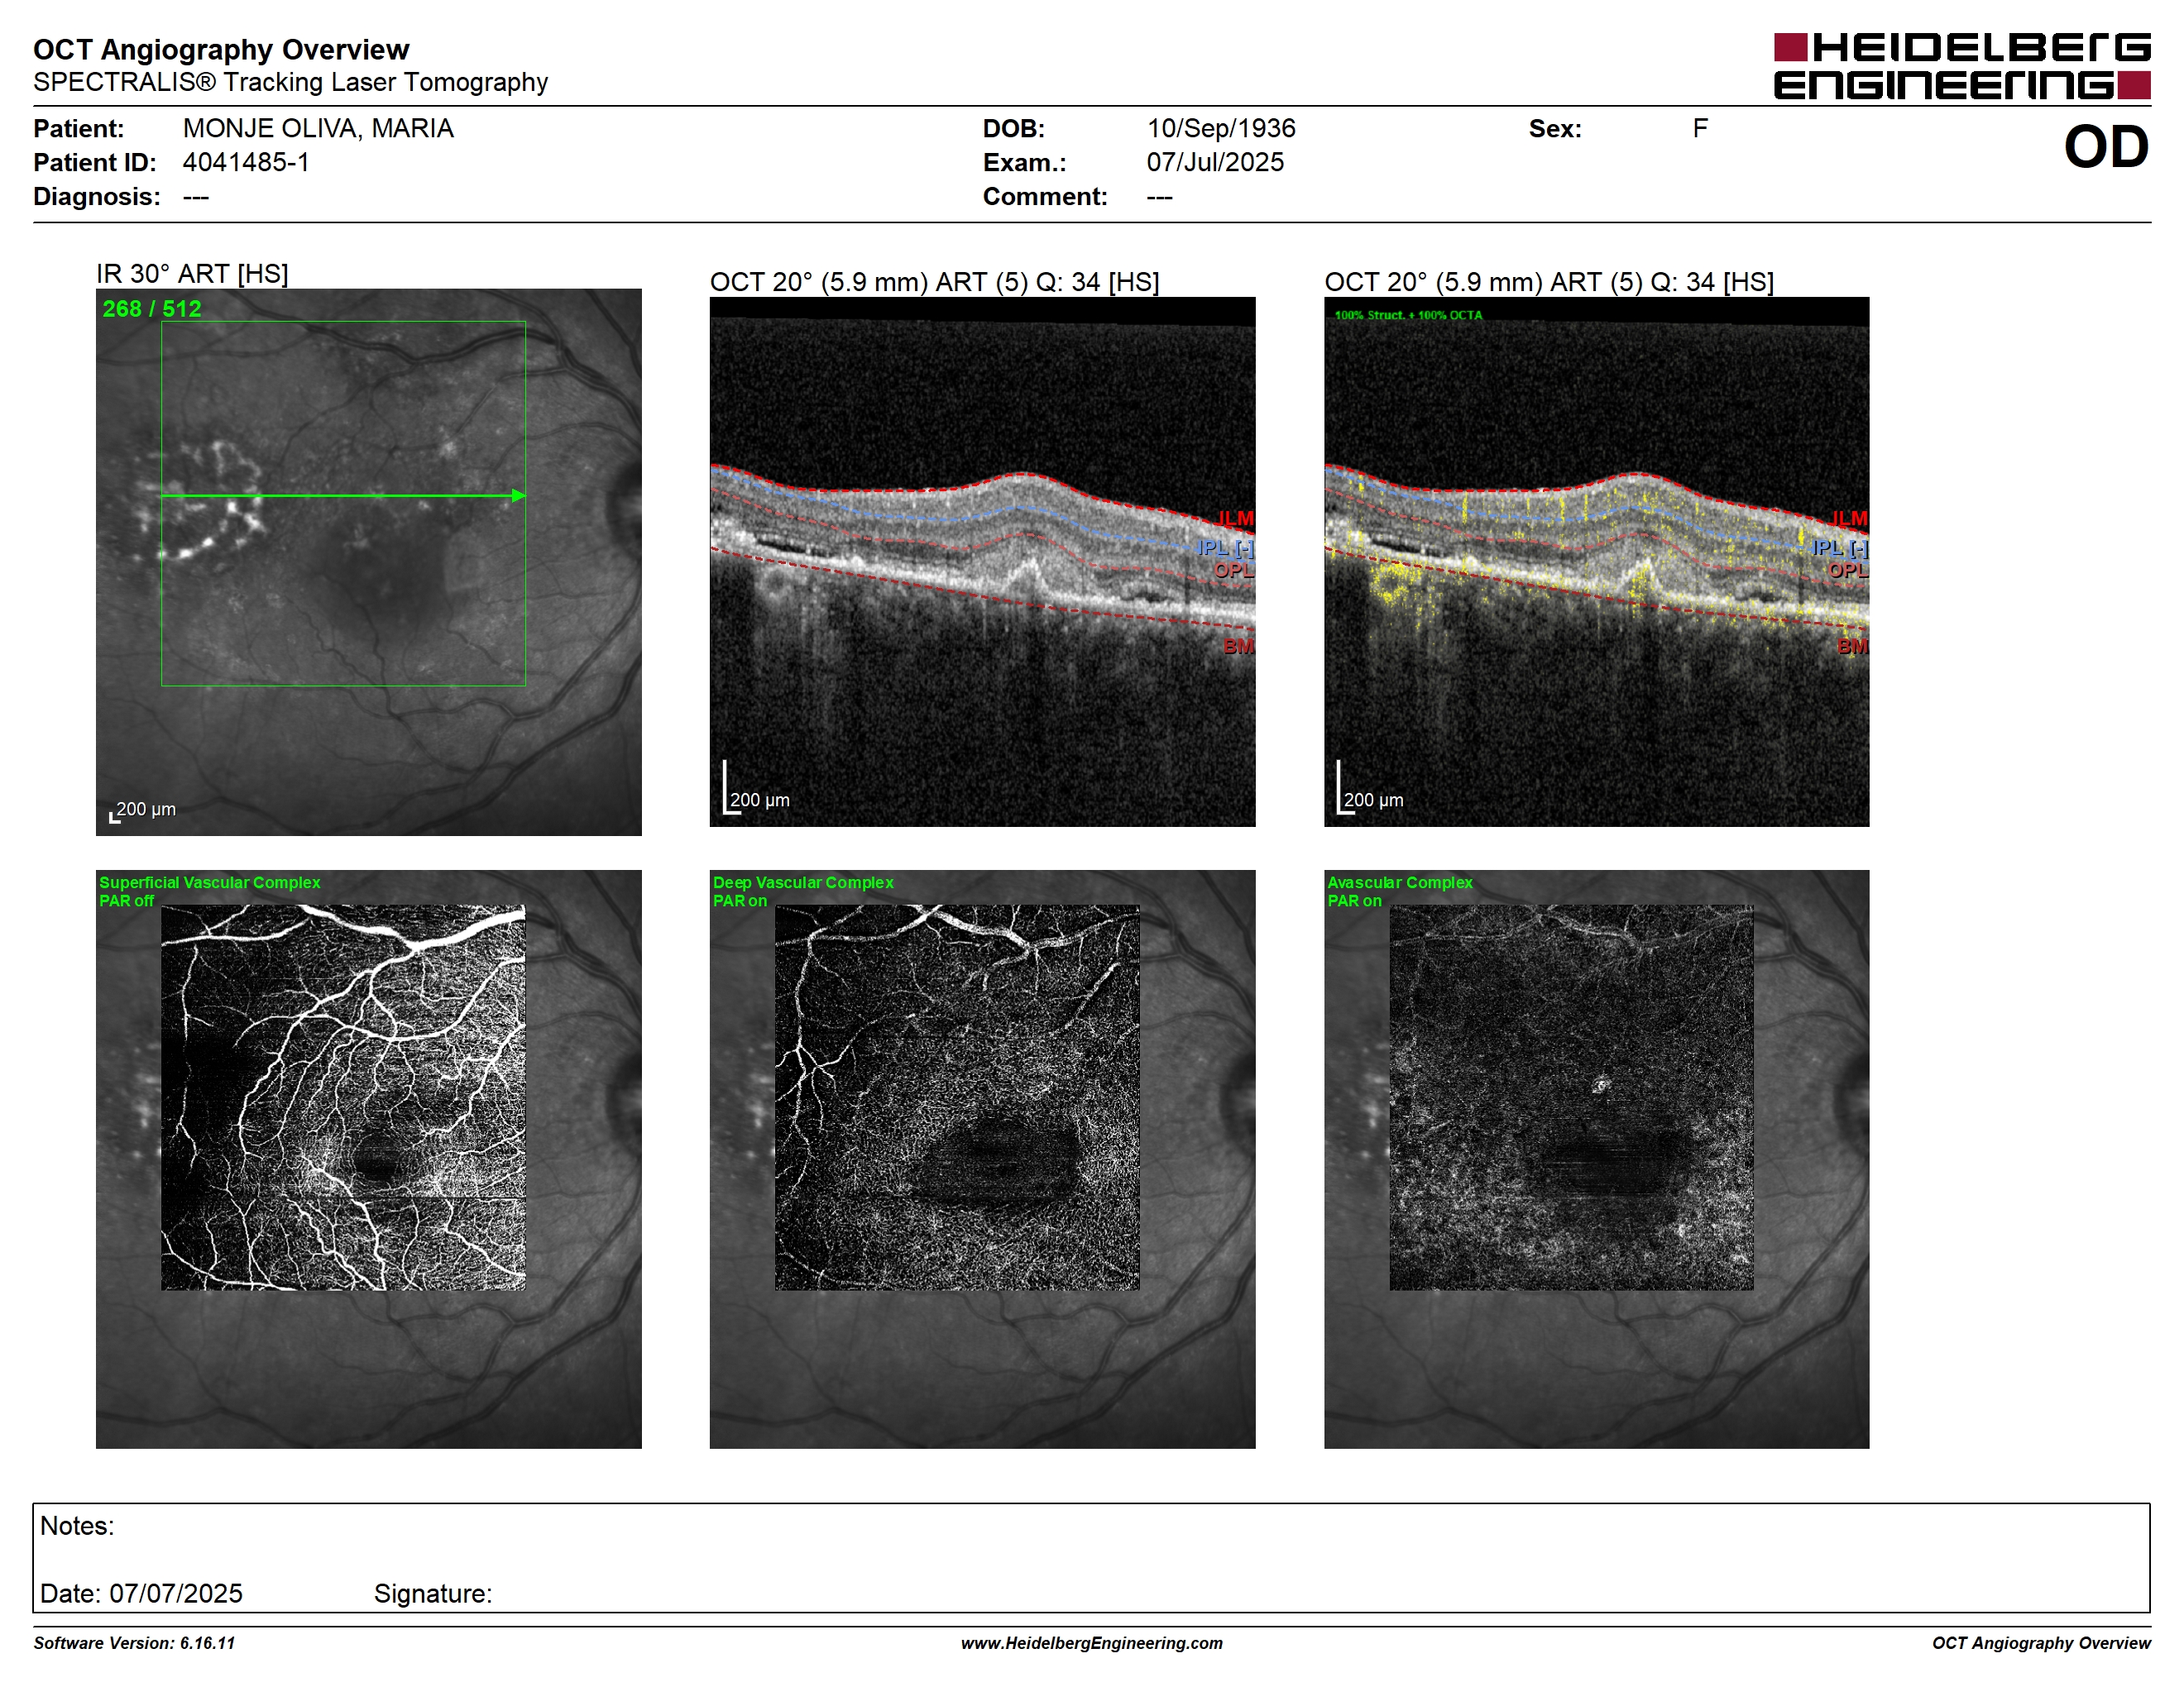This screenshot has height=1687, width=2184.
Task: Click the 100% Struct. + 100% OCTA label
Action: [x=1408, y=315]
